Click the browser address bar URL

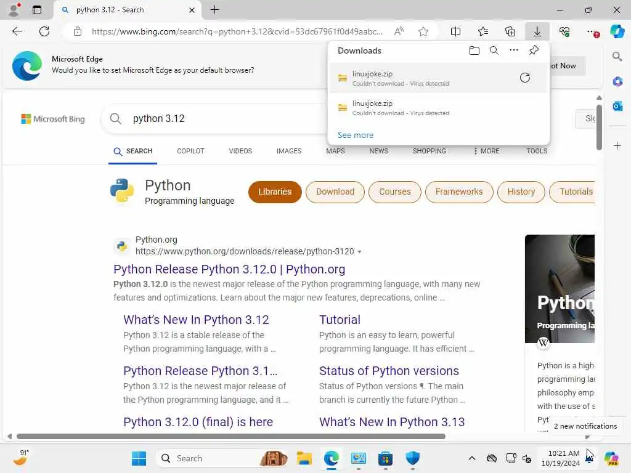click(x=237, y=31)
